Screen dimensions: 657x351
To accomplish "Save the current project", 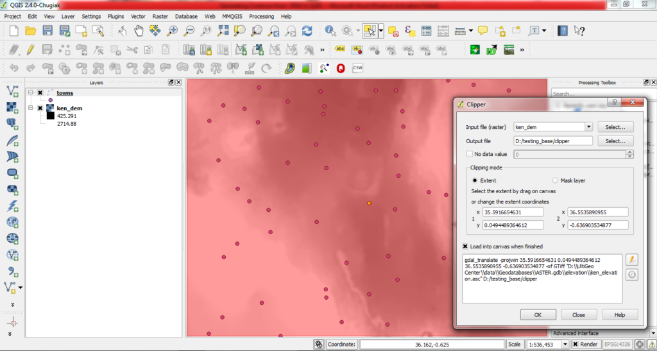I will click(47, 31).
